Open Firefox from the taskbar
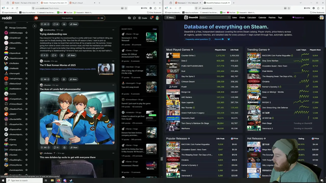 coord(58,180)
